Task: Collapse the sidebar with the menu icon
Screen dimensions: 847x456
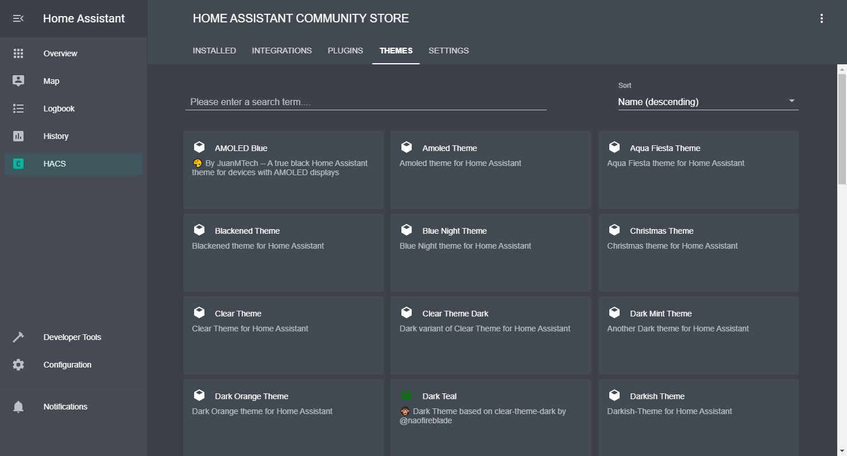Action: pyautogui.click(x=18, y=18)
